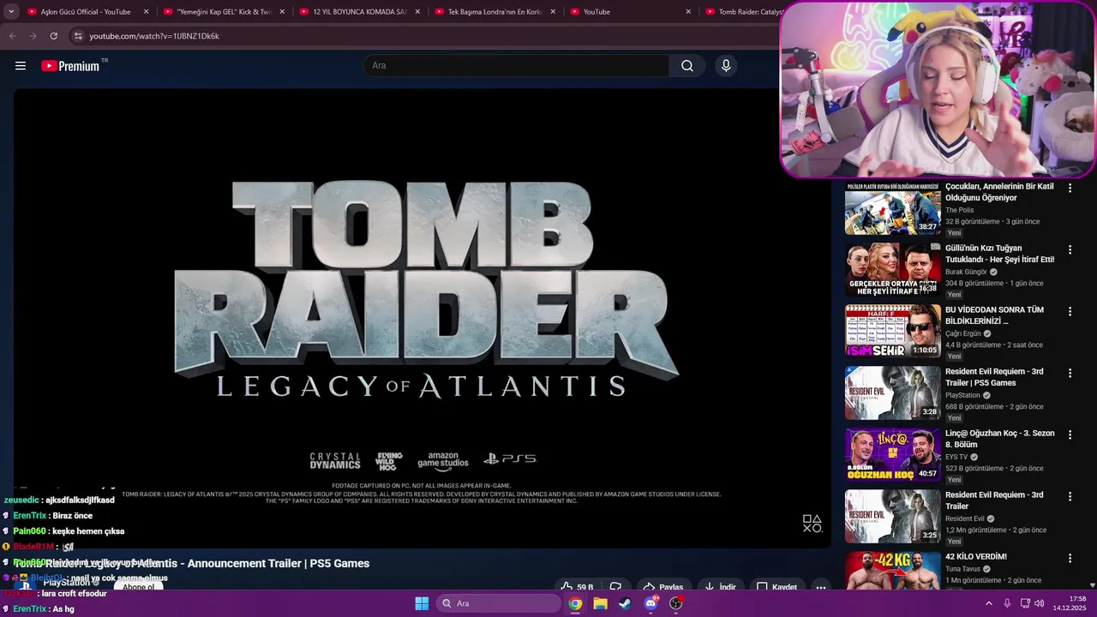Open the 42 KG video thumbnail
The image size is (1097, 617).
click(x=892, y=571)
